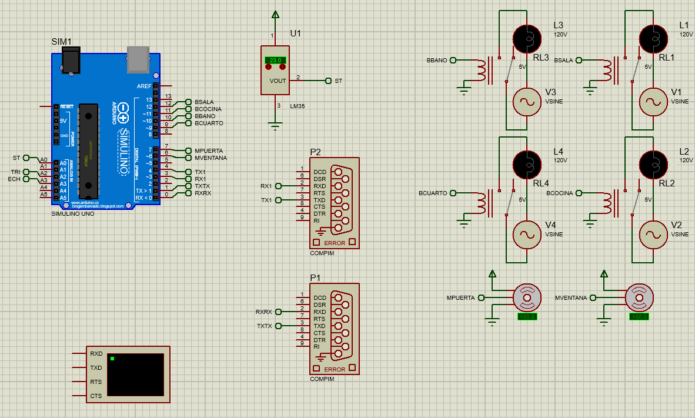Select the RL1 relay coil
The width and height of the screenshot is (695, 418).
pos(607,70)
